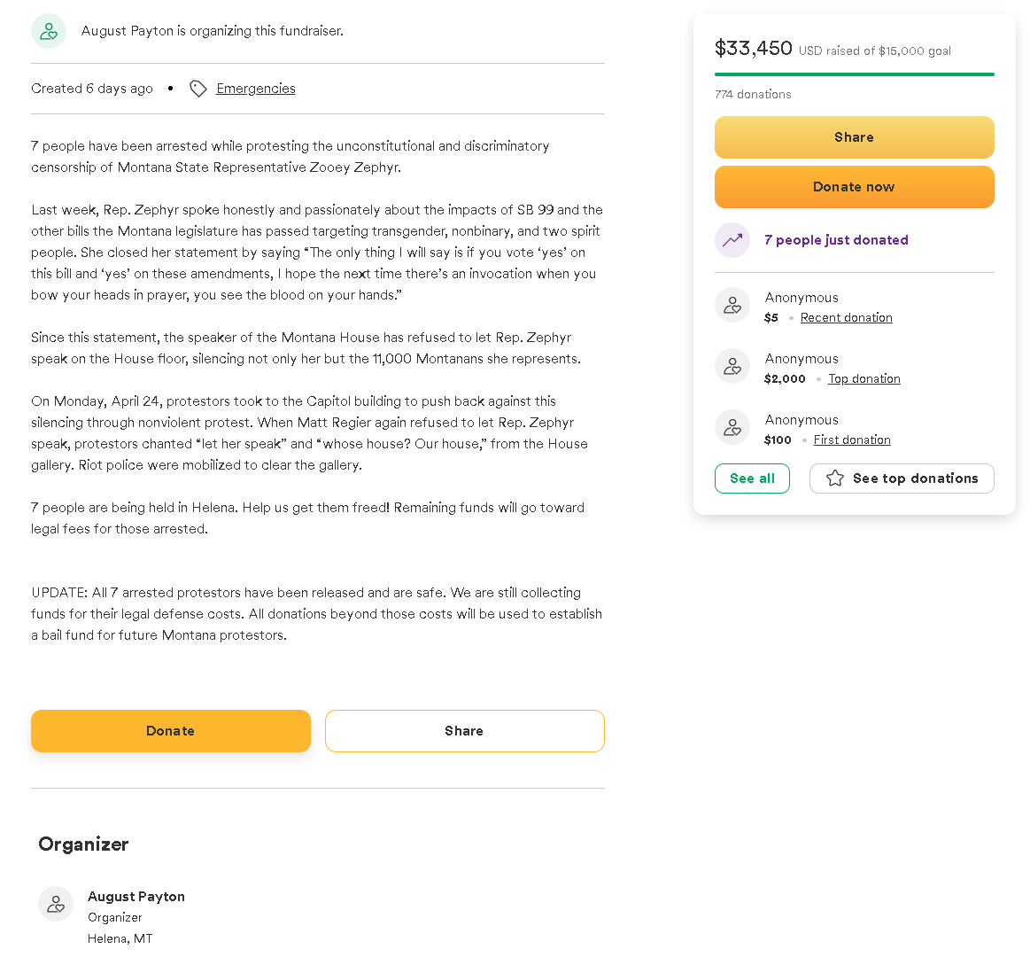Open the Recent donation link
Viewport: 1030px width, 957px height.
846,318
